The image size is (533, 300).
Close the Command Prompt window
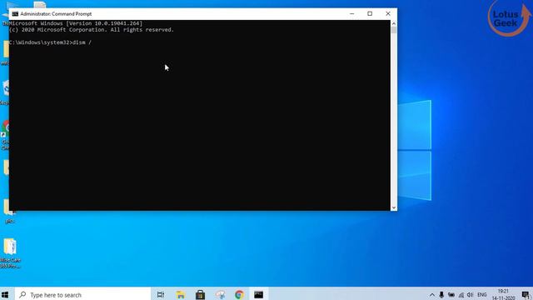click(x=388, y=13)
